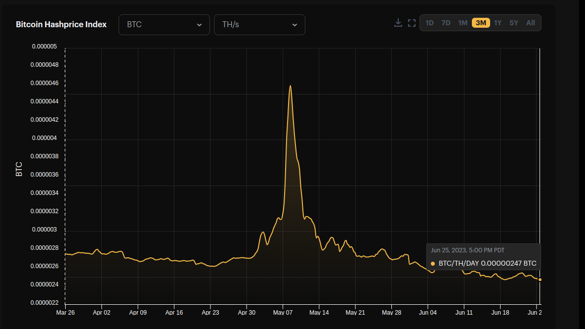Click the 0.000003 y-axis label
This screenshot has width=585, height=329.
(44, 229)
